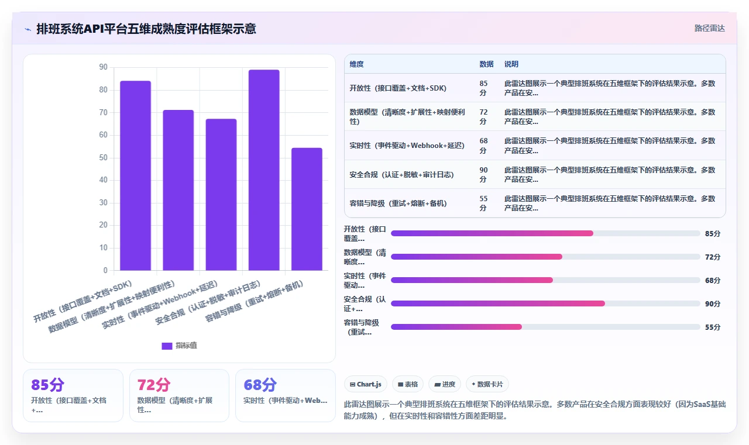Select the 进度 tag chip
Viewport: 749px width, 445px height.
(445, 384)
